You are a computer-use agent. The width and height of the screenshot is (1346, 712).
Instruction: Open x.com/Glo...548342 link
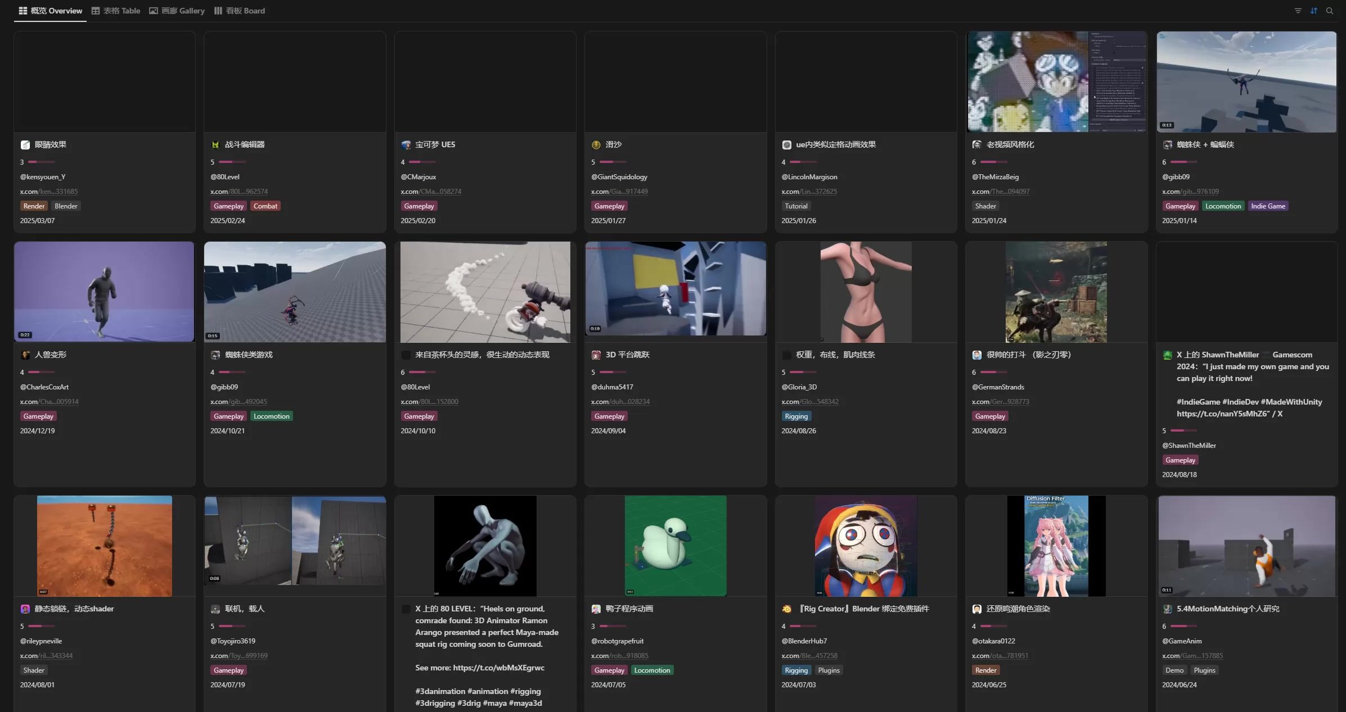pyautogui.click(x=810, y=402)
